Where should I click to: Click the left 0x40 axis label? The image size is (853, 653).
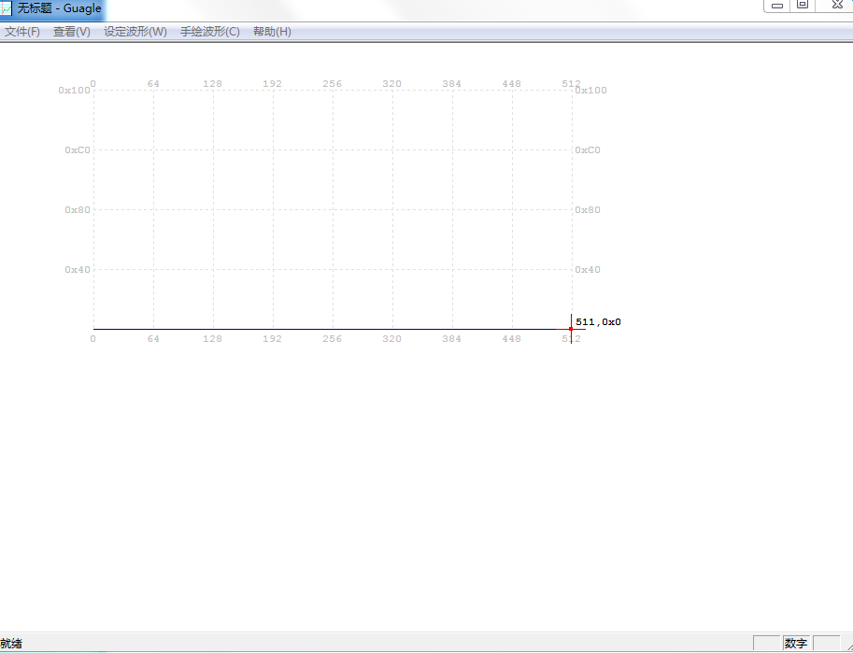[78, 270]
